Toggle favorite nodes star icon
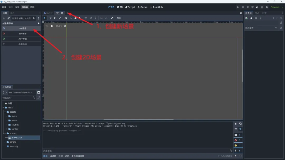The image size is (285, 160). tap(39, 23)
